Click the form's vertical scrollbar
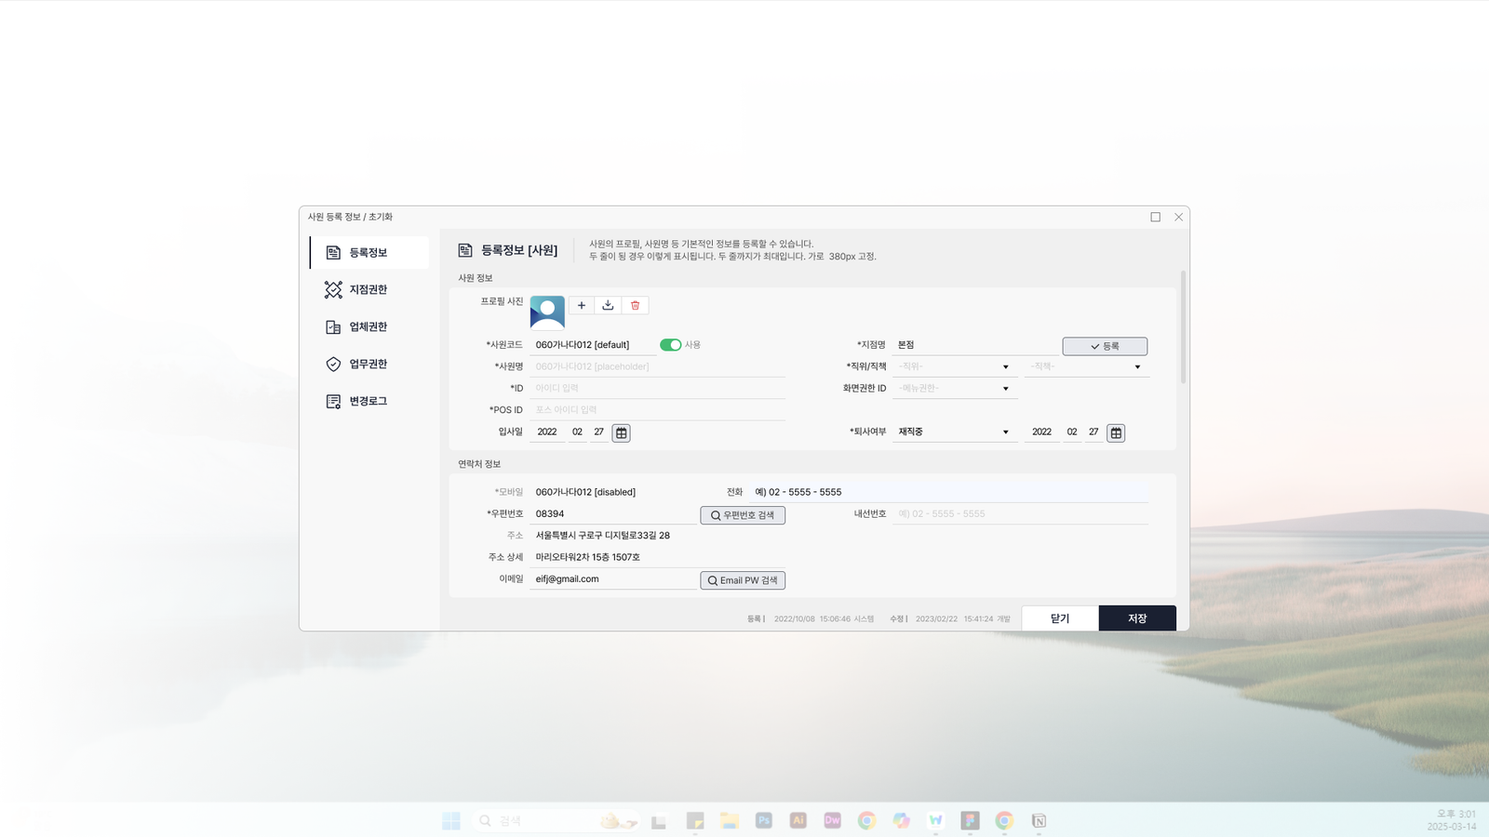The width and height of the screenshot is (1489, 837). [x=1183, y=327]
